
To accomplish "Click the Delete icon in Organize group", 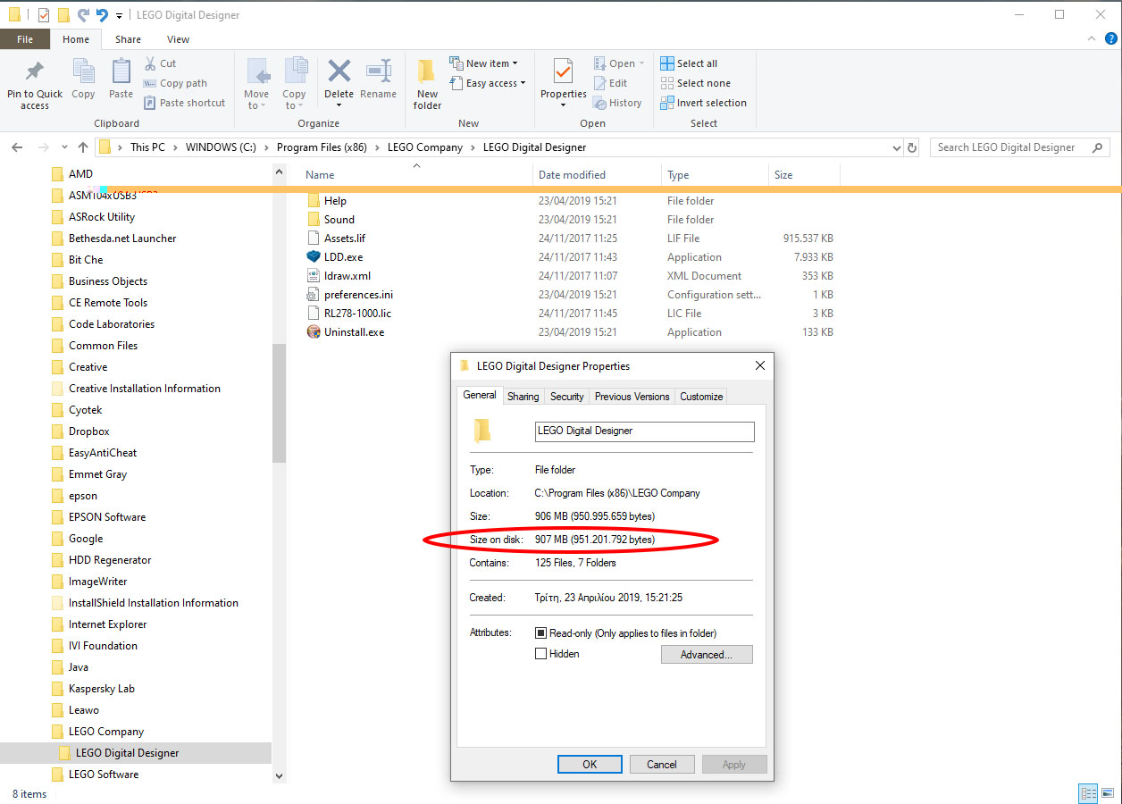I will coord(339,71).
